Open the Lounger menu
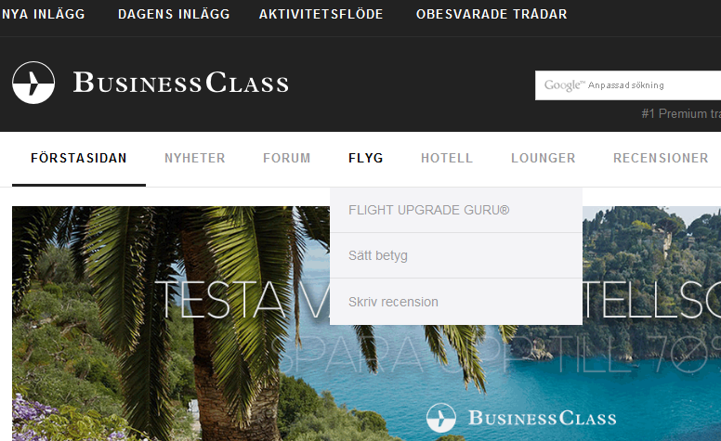Image resolution: width=721 pixels, height=441 pixels. [x=543, y=159]
